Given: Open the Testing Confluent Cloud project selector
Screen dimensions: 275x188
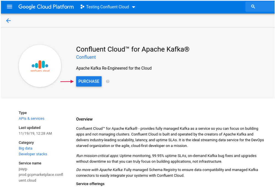Looking at the screenshot, I should pyautogui.click(x=108, y=7).
